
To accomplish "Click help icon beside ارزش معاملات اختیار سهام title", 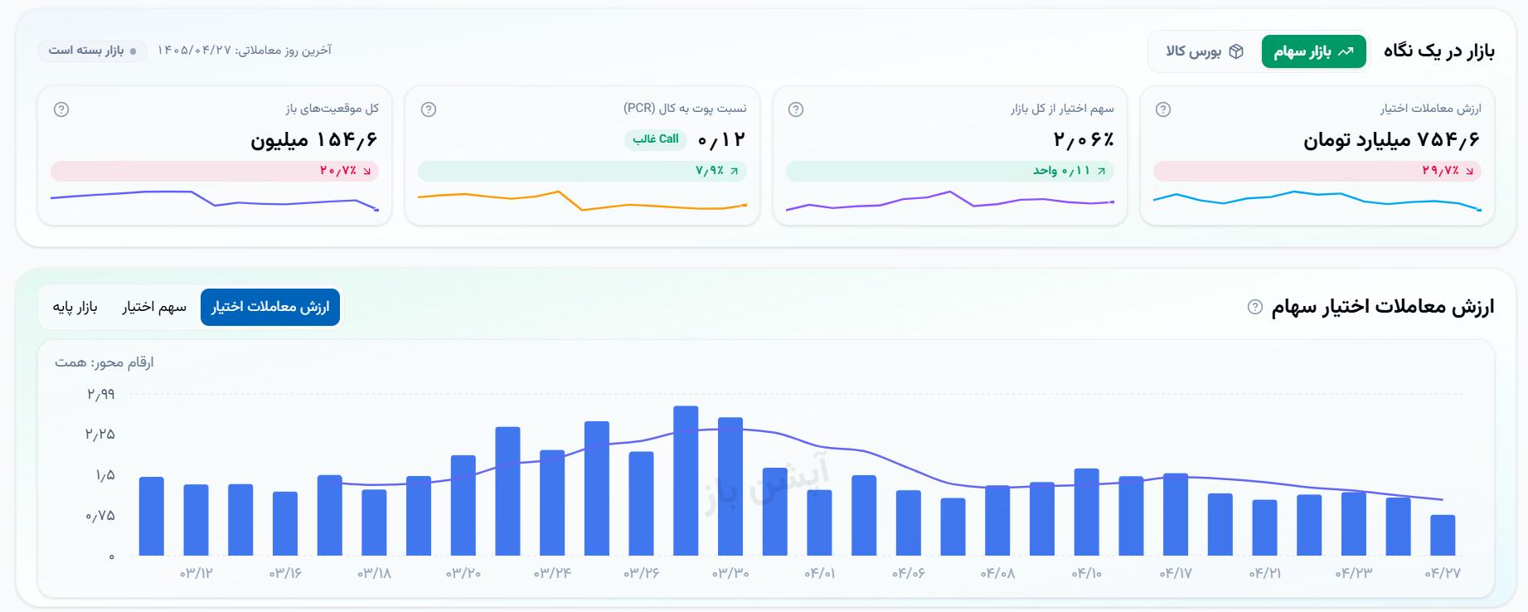I will click(1255, 307).
